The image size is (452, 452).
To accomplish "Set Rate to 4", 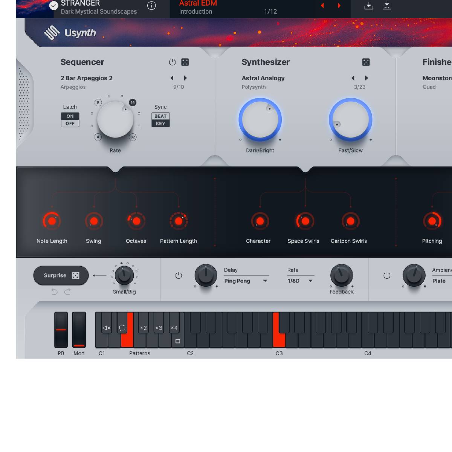I will coord(98,137).
